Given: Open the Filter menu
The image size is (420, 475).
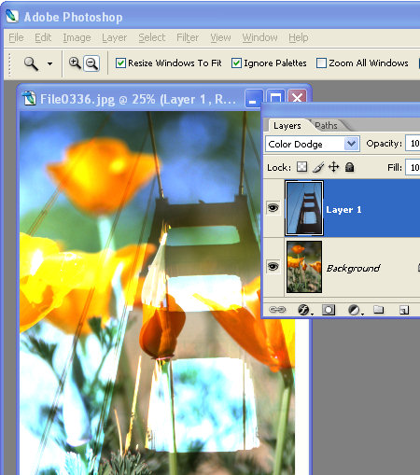Looking at the screenshot, I should 188,37.
